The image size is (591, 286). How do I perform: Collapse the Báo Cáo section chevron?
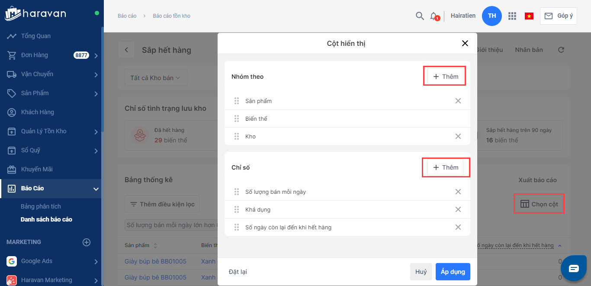[x=96, y=189]
